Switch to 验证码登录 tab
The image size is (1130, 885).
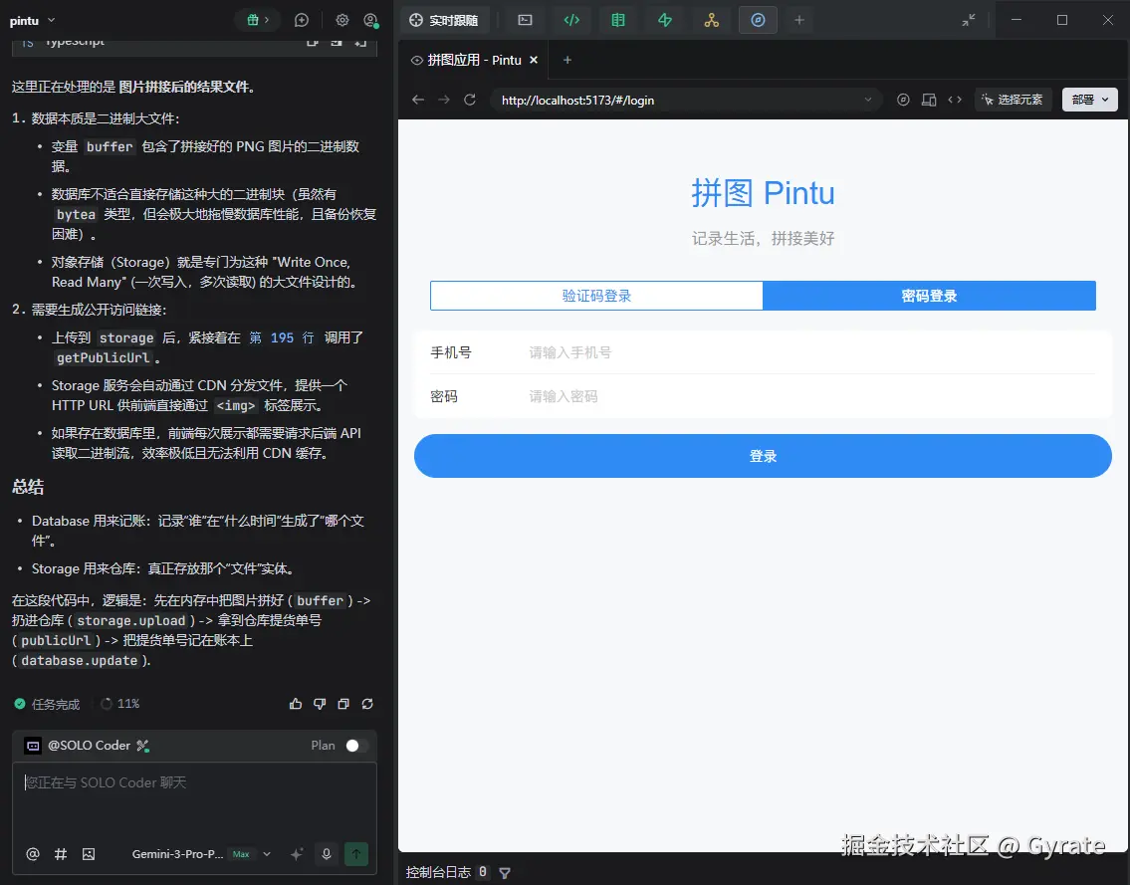596,296
